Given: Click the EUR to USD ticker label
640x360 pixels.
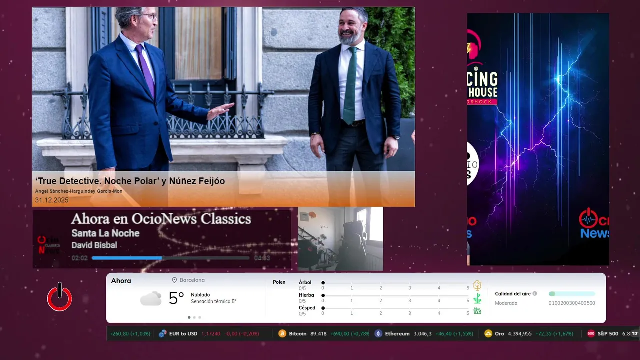Looking at the screenshot, I should [183, 334].
